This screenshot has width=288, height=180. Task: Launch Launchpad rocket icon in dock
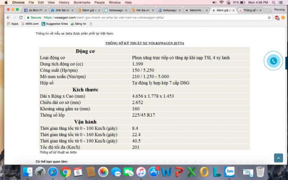click(40, 172)
